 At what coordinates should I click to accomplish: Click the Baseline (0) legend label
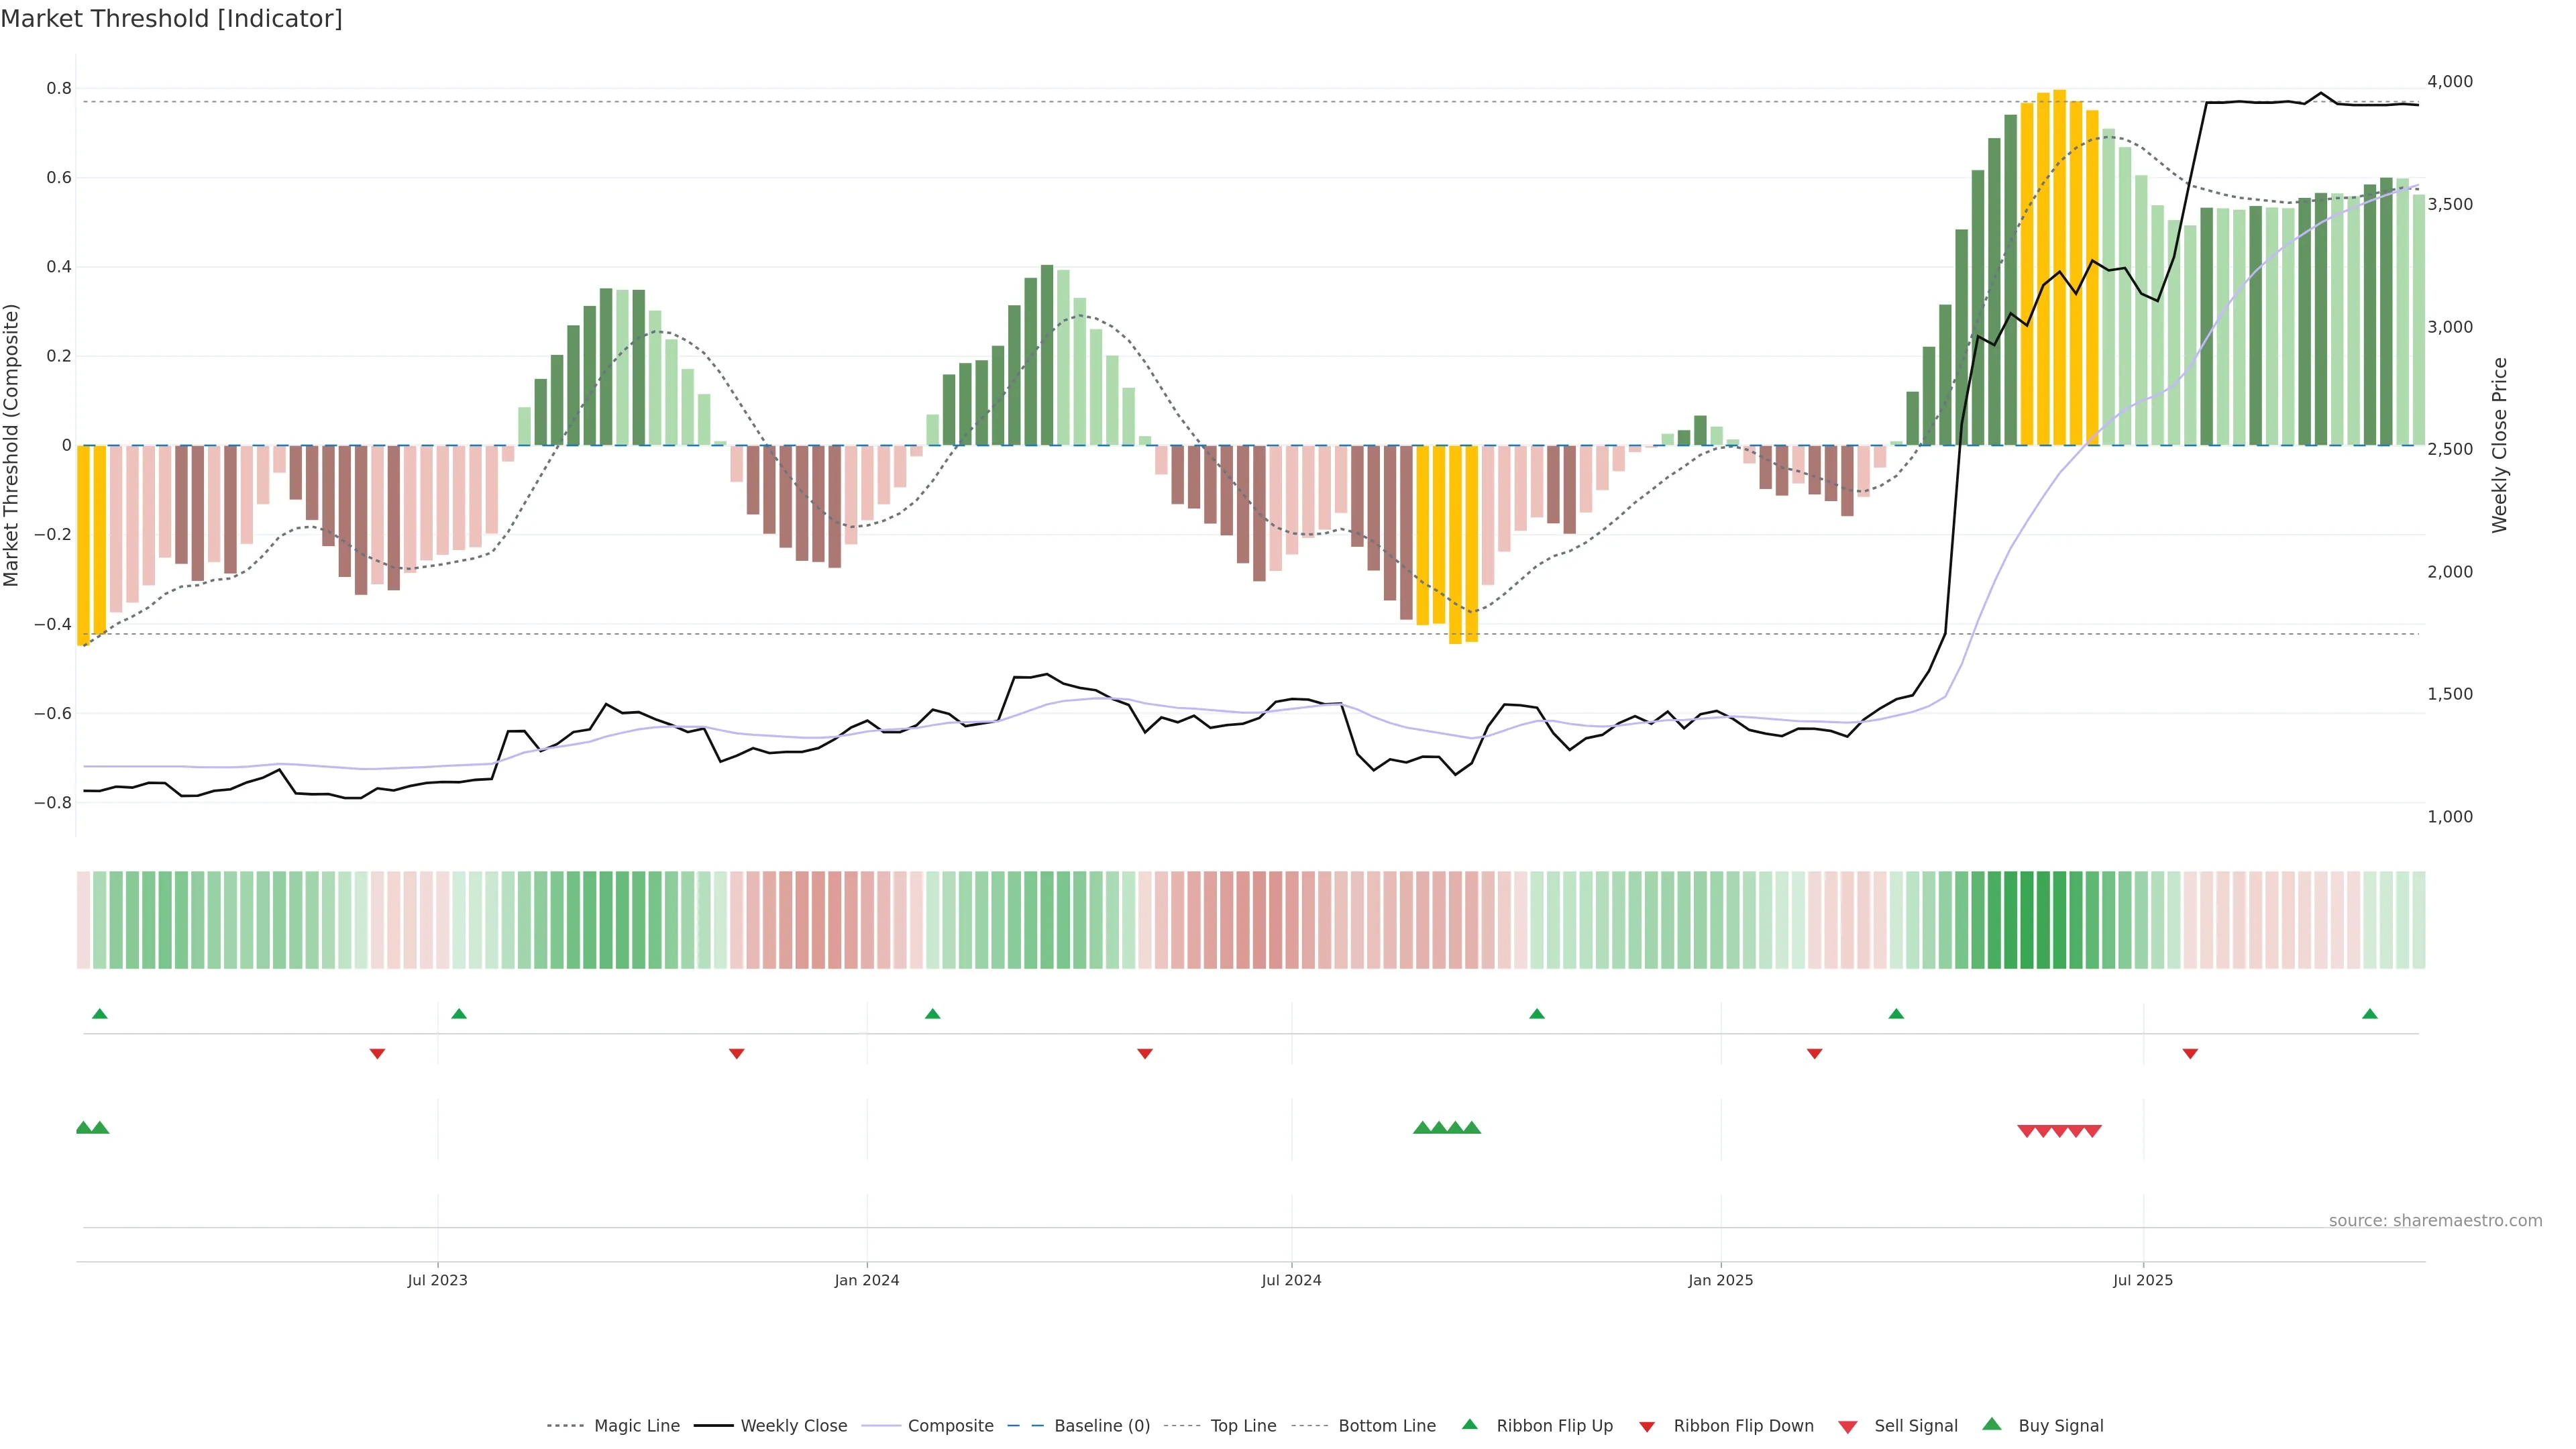pyautogui.click(x=1102, y=1426)
